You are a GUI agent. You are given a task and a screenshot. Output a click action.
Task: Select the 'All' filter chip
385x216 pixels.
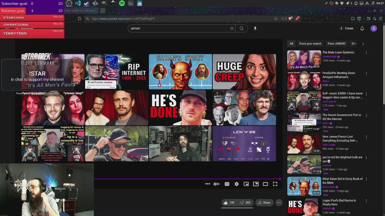(291, 43)
